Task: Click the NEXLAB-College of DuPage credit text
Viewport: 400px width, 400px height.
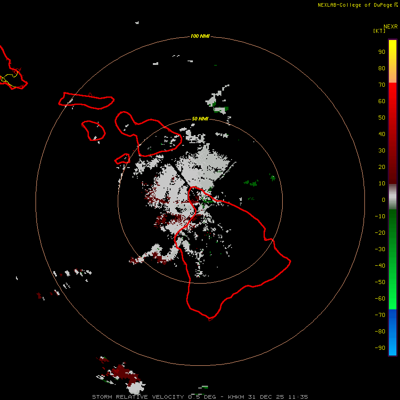Action: click(358, 5)
